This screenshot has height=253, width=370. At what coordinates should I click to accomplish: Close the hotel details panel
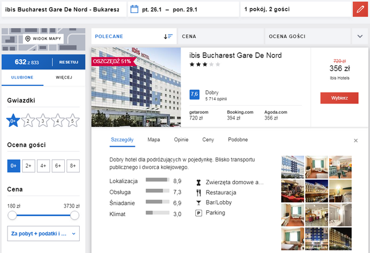point(356,140)
